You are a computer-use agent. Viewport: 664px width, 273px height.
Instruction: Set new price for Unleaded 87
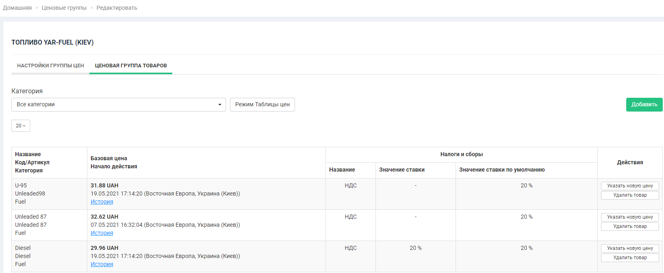[630, 217]
